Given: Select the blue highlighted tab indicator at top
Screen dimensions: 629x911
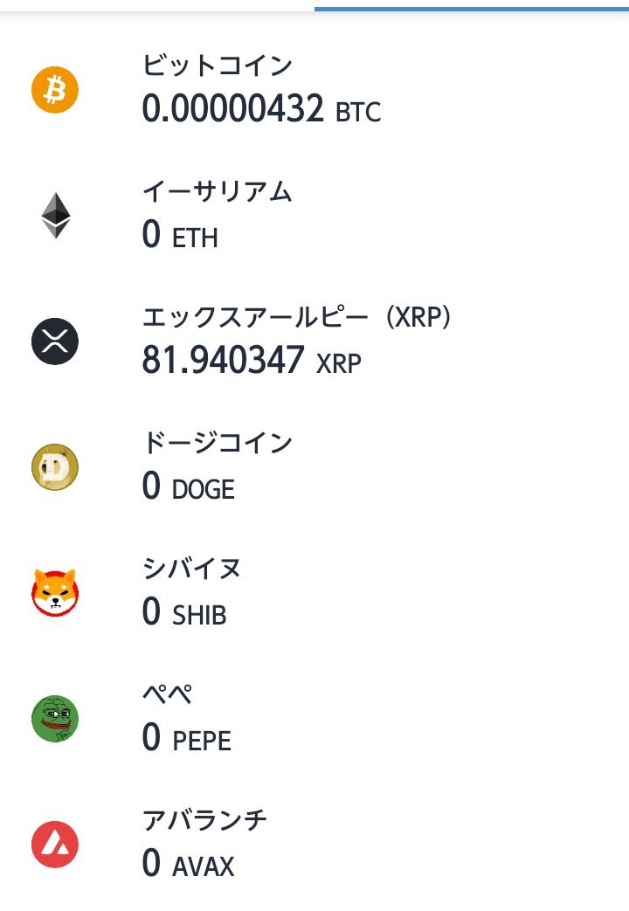Looking at the screenshot, I should point(472,9).
